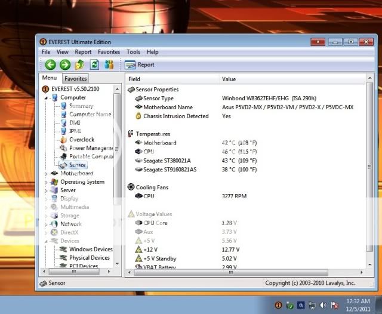Select Computer Name in the tree

pyautogui.click(x=90, y=114)
